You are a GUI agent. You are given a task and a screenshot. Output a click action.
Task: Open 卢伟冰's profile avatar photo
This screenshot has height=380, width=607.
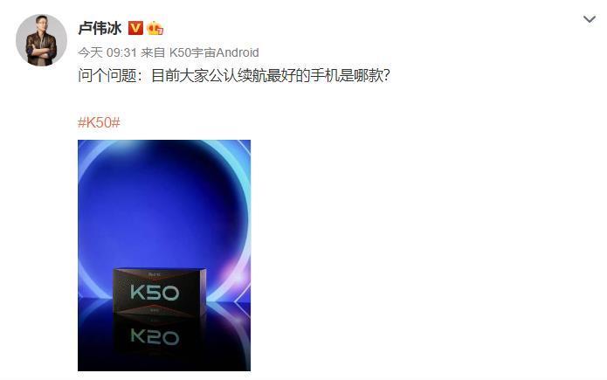point(41,40)
